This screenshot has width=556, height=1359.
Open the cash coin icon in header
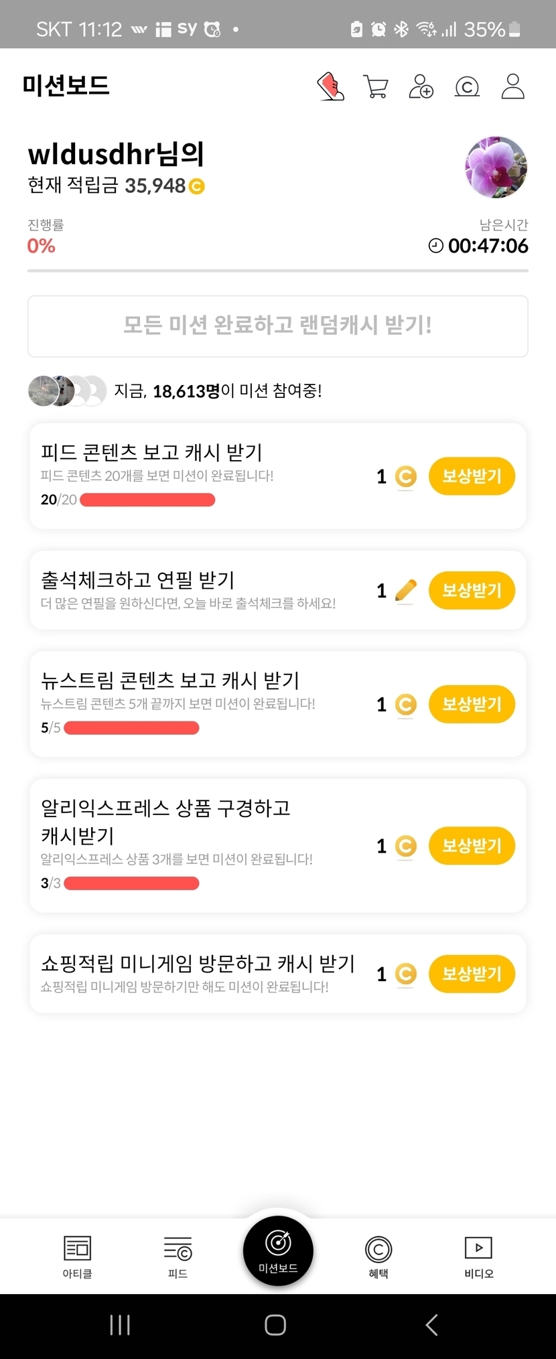pyautogui.click(x=467, y=87)
